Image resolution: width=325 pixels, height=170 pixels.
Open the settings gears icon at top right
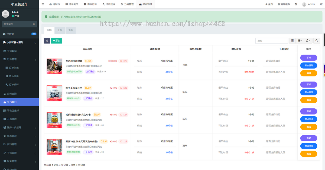pyautogui.click(x=321, y=4)
